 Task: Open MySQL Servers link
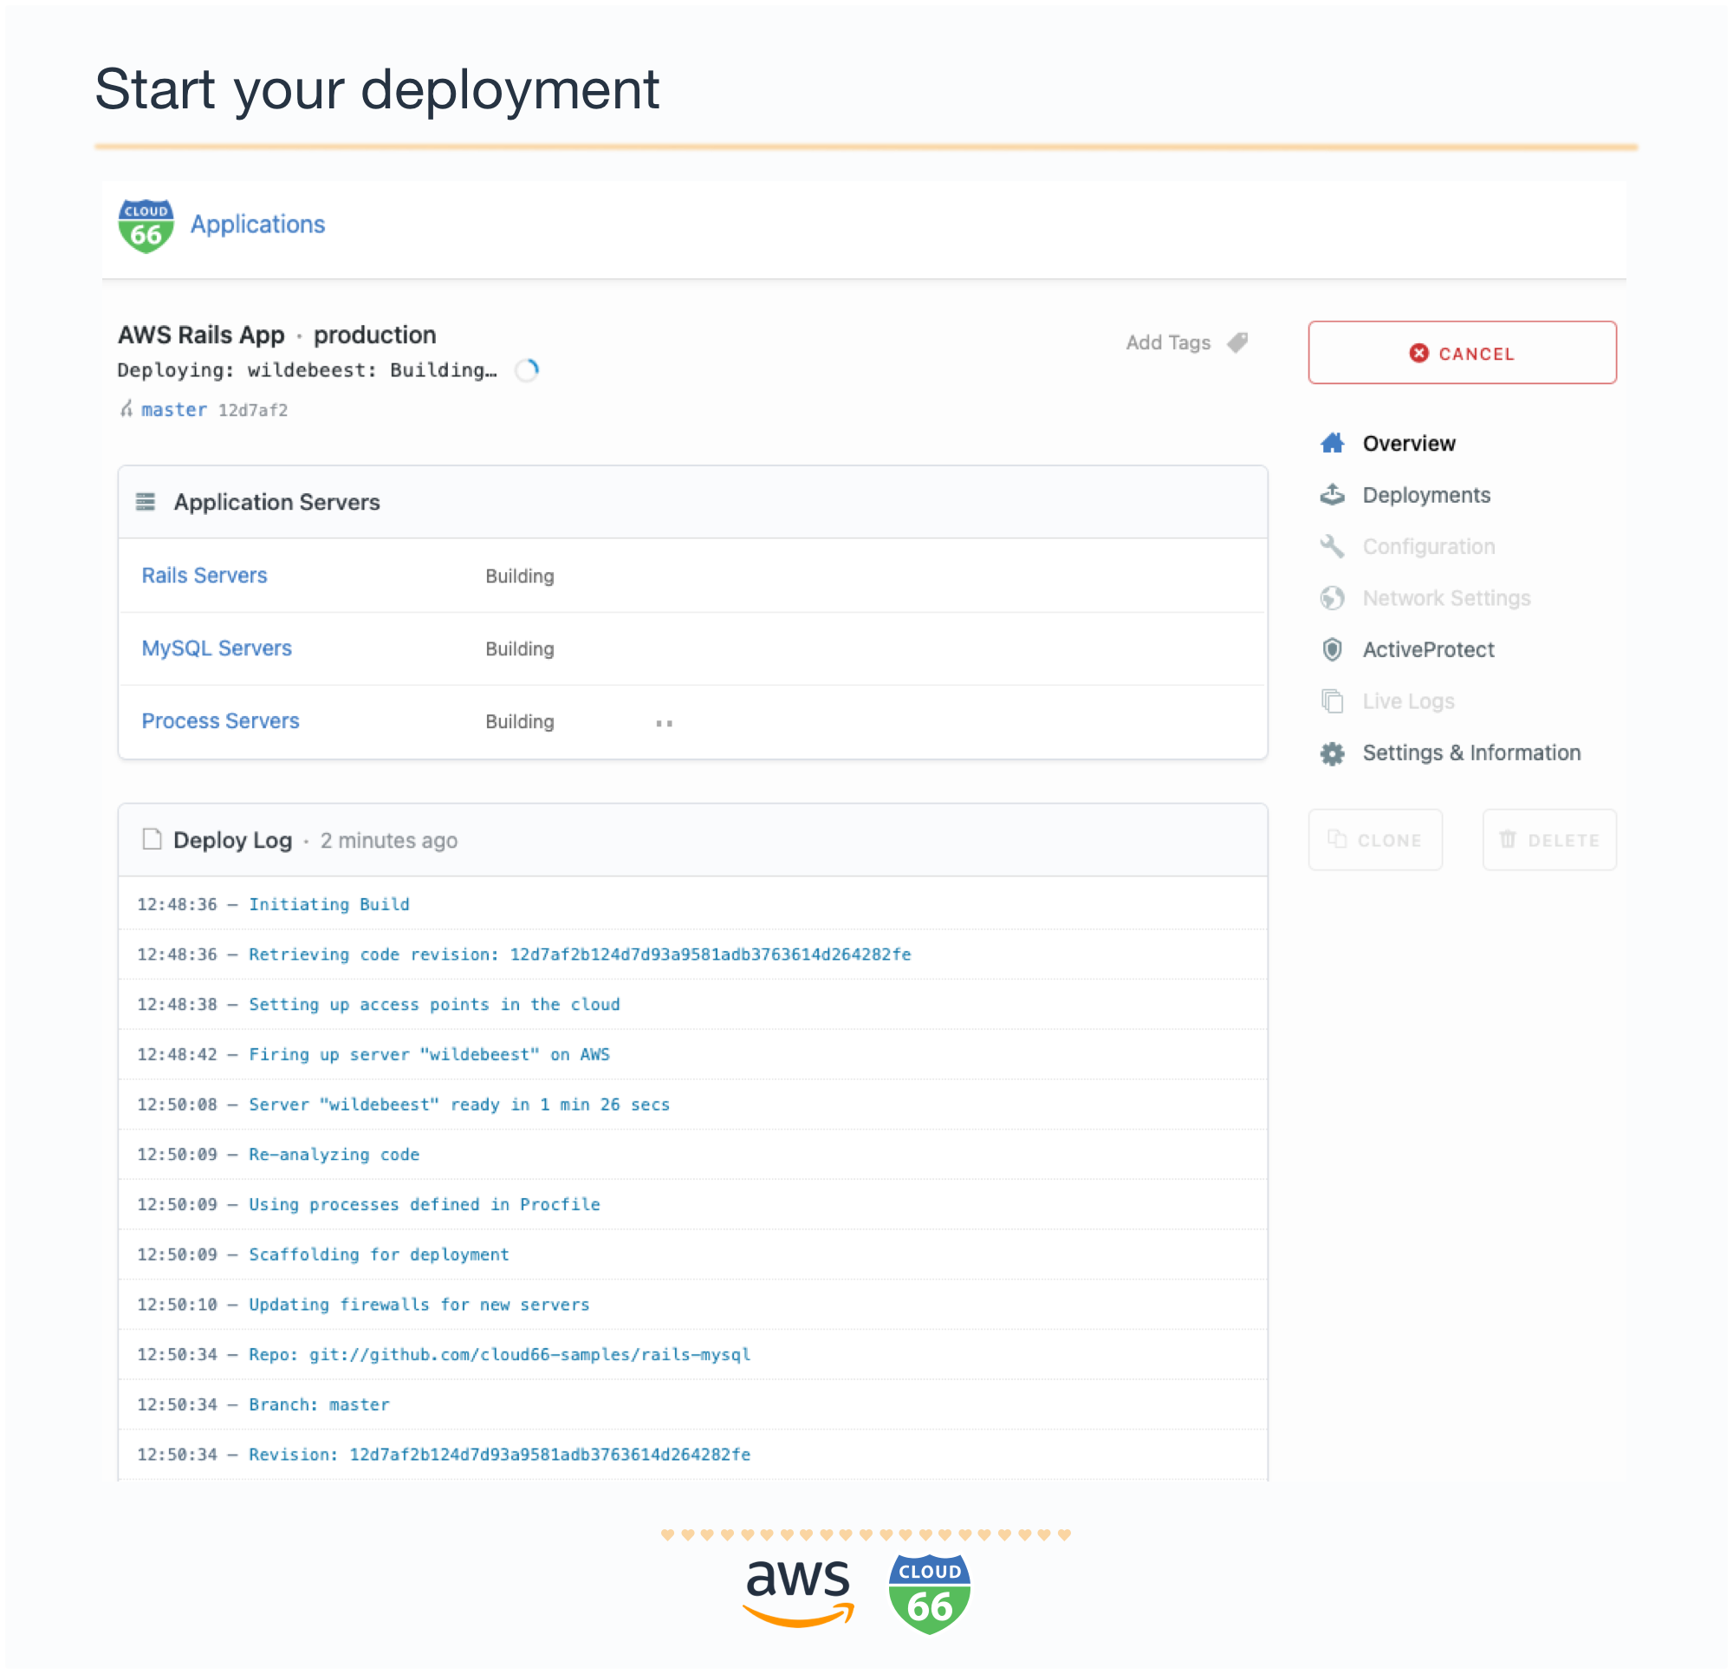217,648
